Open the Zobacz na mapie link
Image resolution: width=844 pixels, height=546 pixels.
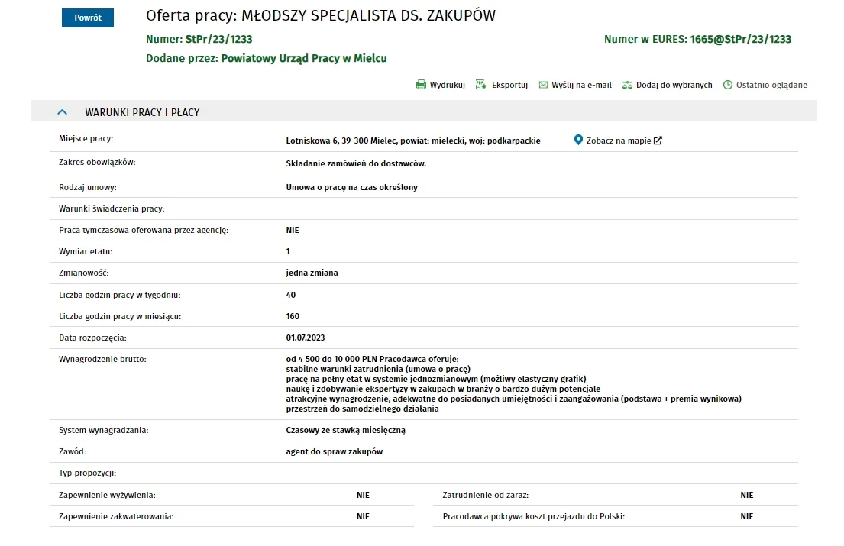(619, 141)
